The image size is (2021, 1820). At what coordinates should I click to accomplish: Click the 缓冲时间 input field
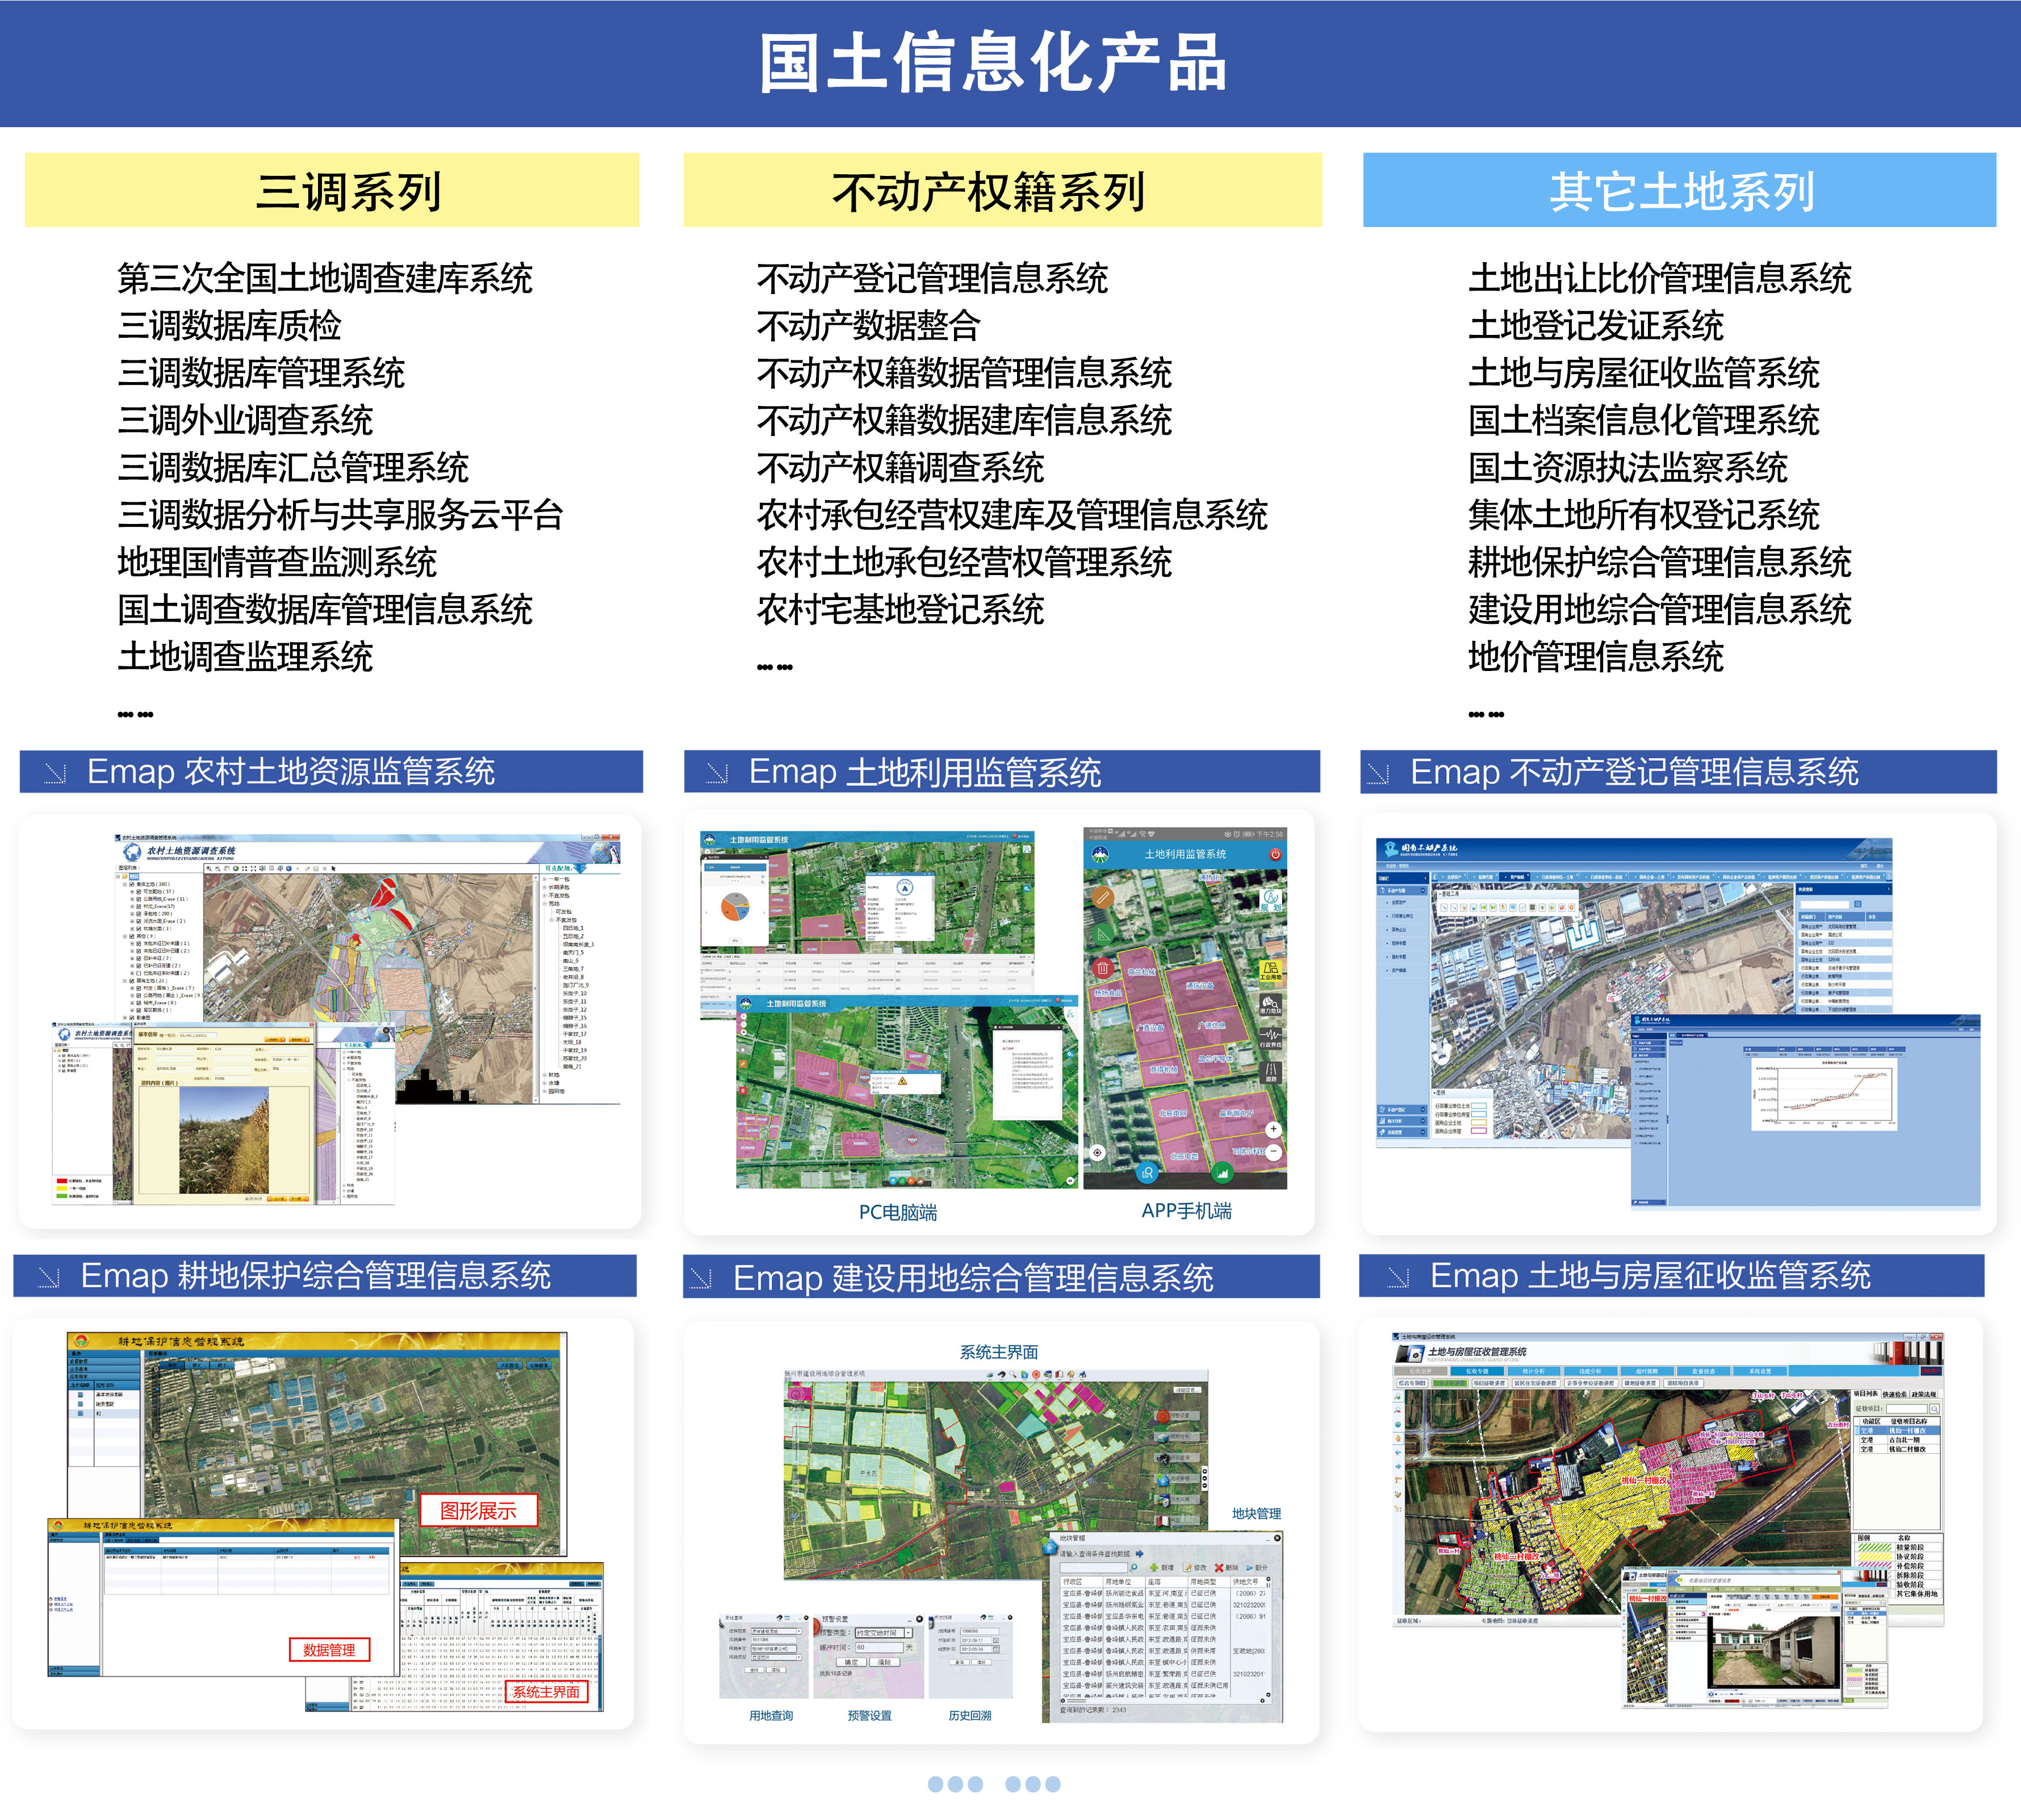click(x=880, y=1648)
